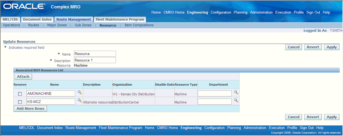
Task: Focus Department input in AMOMACHINE row
Action: [x=215, y=93]
